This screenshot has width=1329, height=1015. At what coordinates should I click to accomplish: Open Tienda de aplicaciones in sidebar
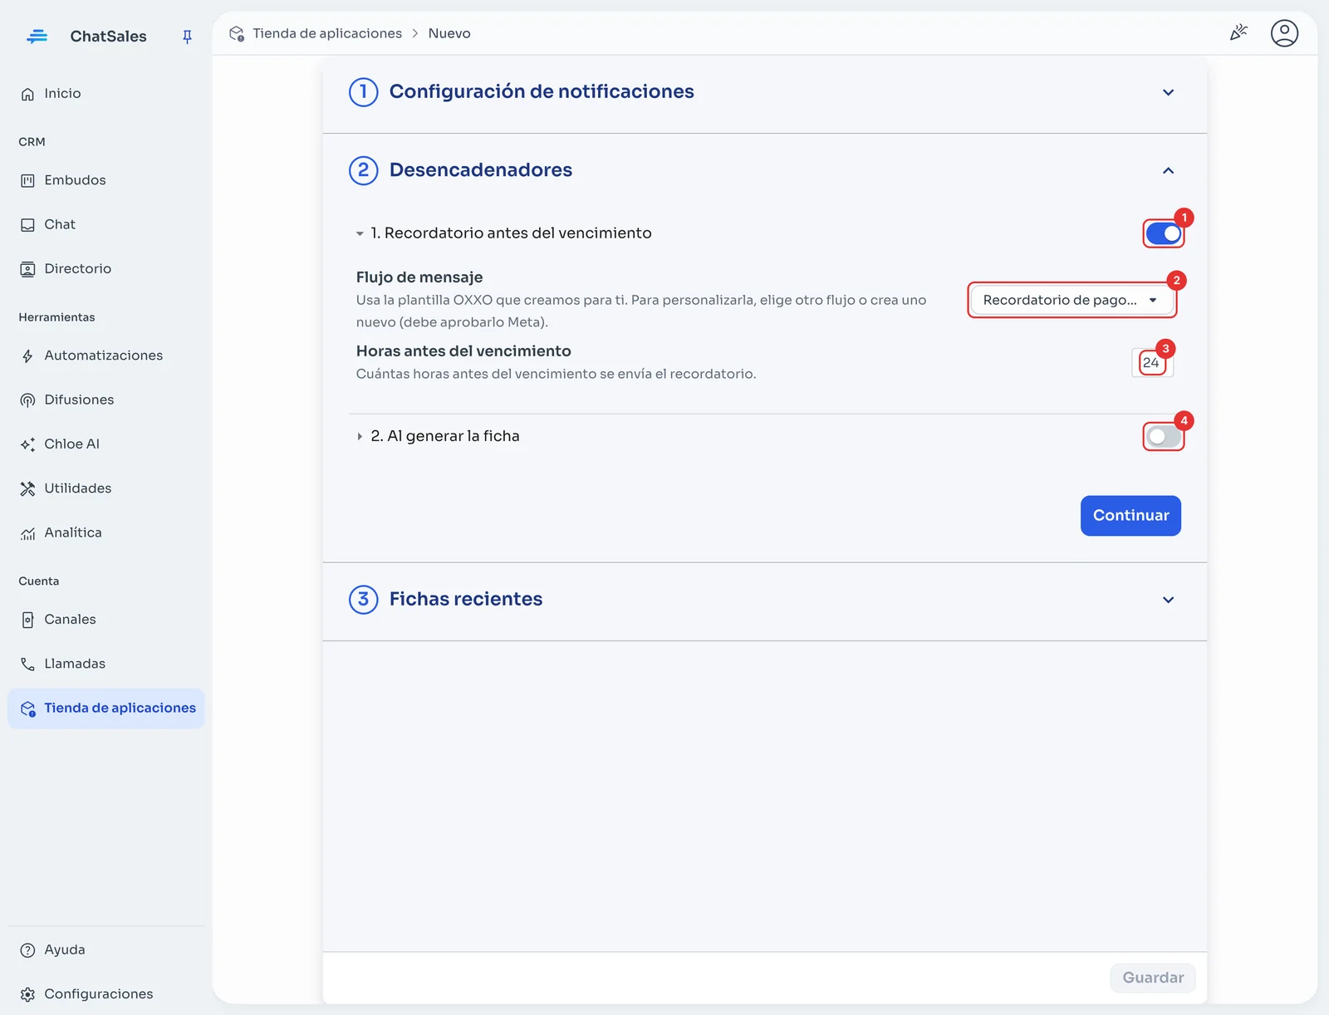click(x=106, y=709)
